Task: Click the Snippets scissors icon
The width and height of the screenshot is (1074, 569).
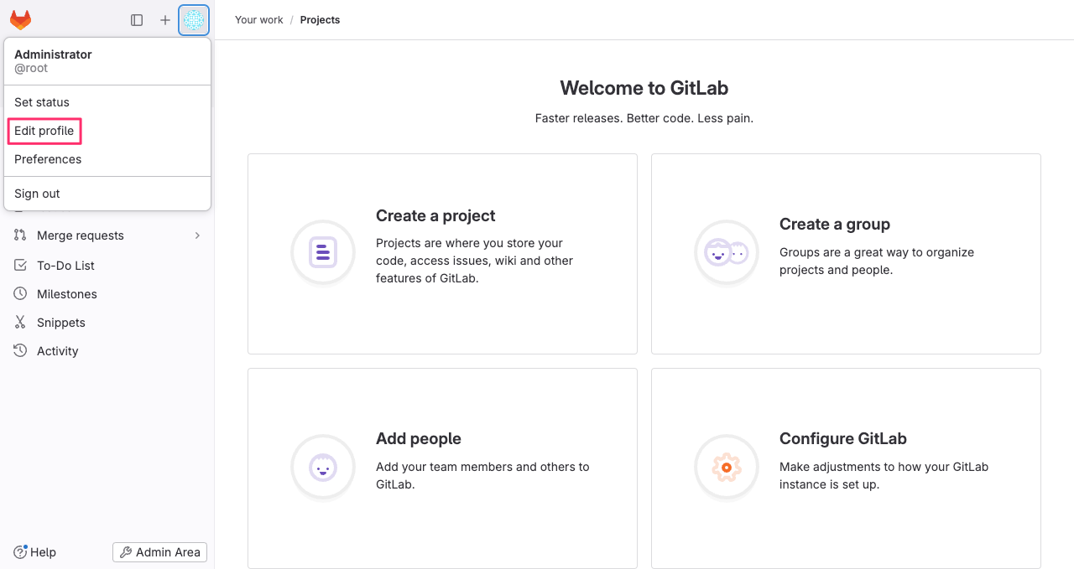Action: (x=20, y=323)
